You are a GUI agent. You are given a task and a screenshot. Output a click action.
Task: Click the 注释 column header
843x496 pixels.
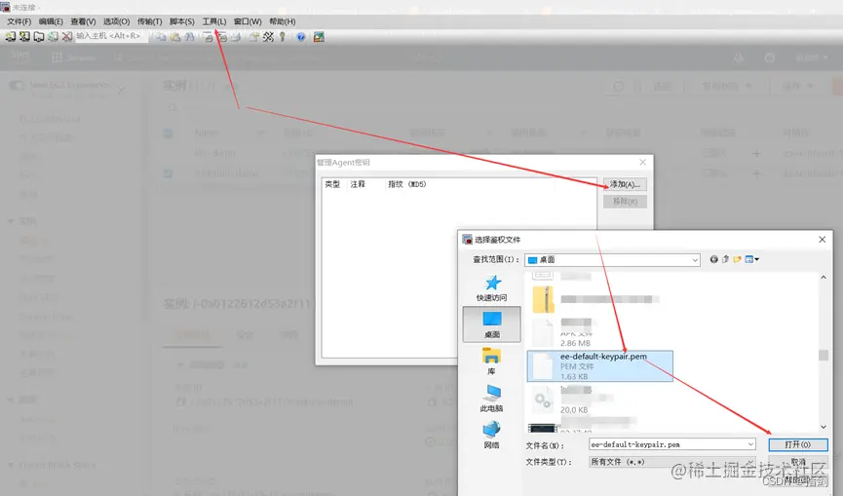358,184
